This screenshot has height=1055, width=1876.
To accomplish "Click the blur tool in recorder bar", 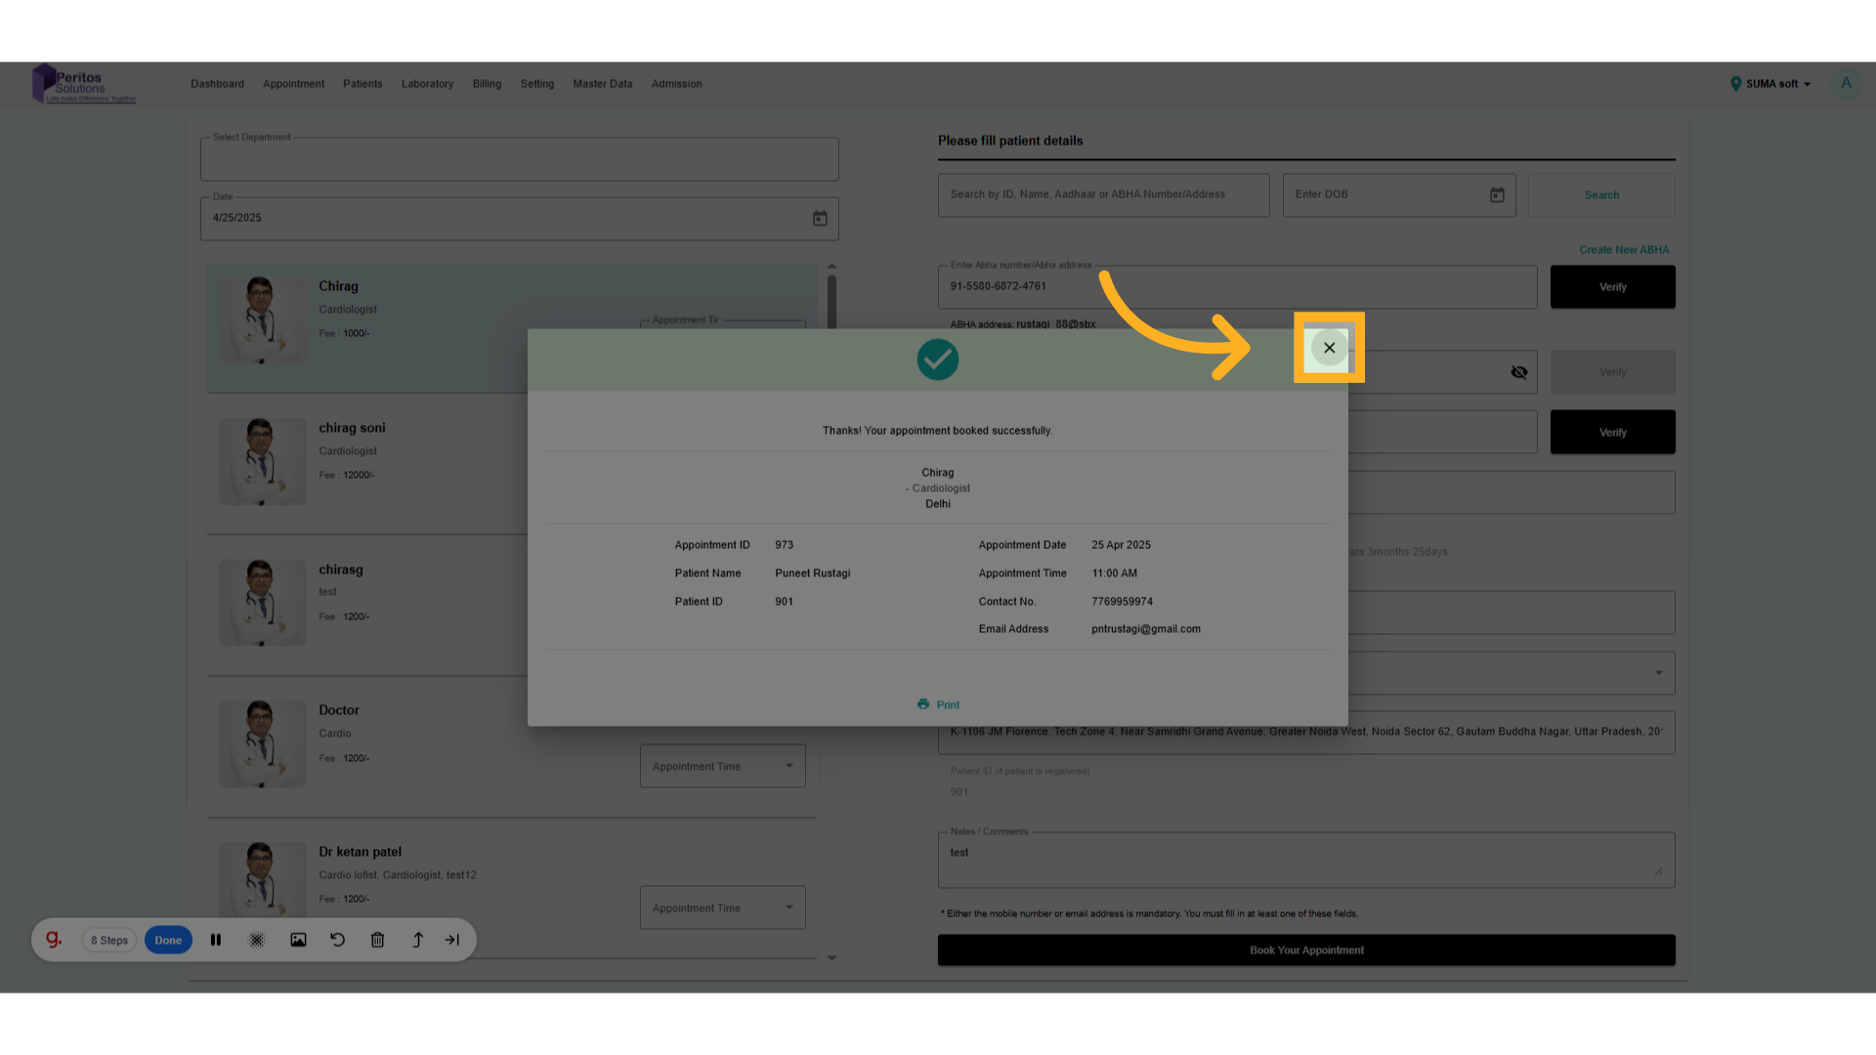I will (x=257, y=940).
